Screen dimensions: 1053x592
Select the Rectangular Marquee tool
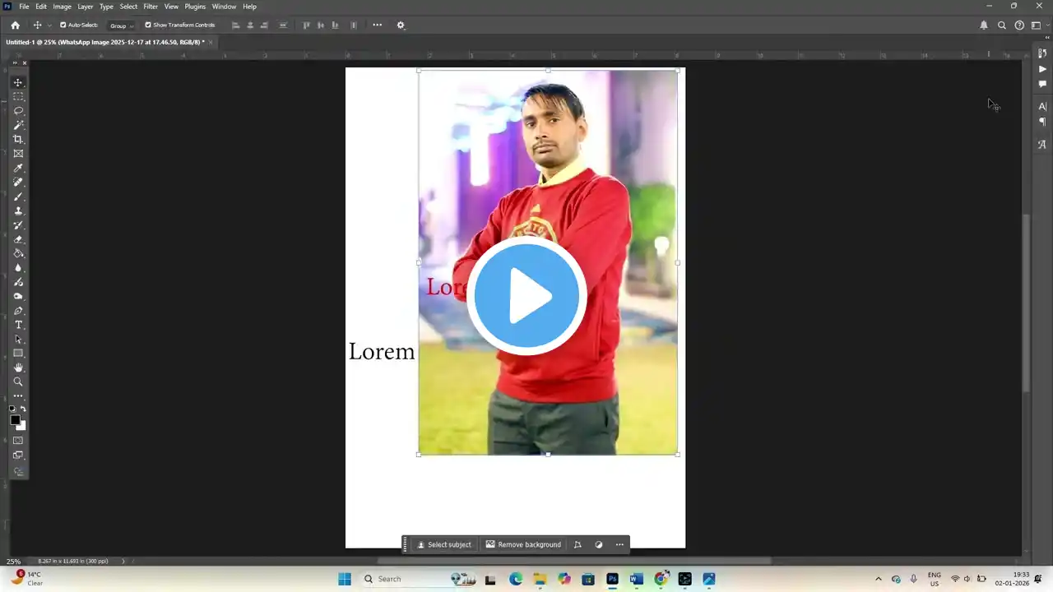(x=18, y=96)
